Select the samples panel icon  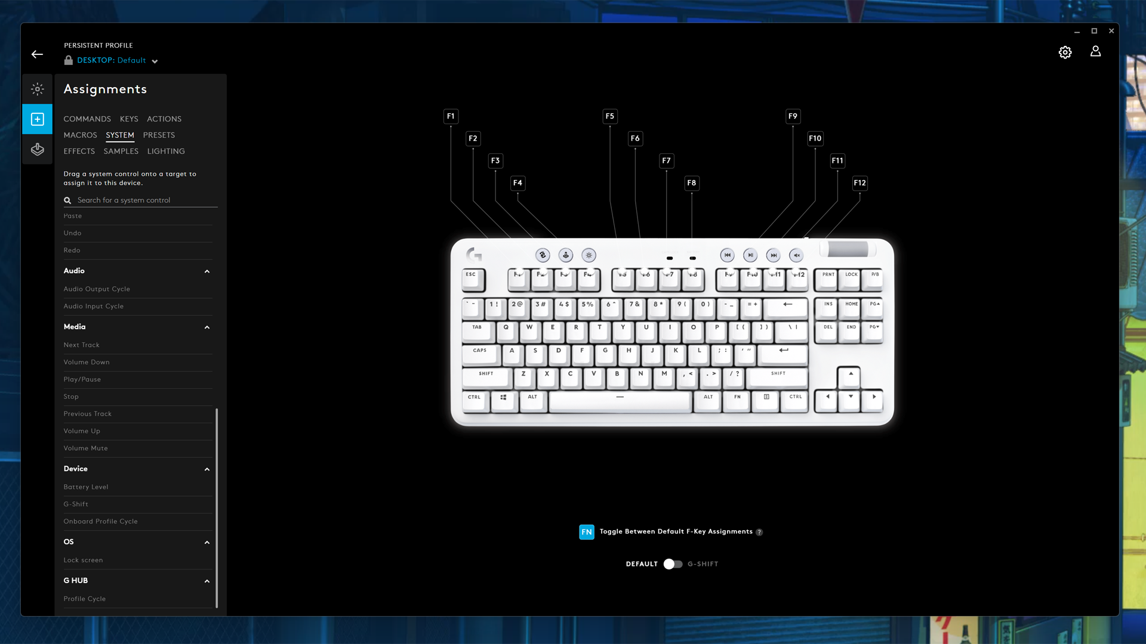(x=121, y=151)
